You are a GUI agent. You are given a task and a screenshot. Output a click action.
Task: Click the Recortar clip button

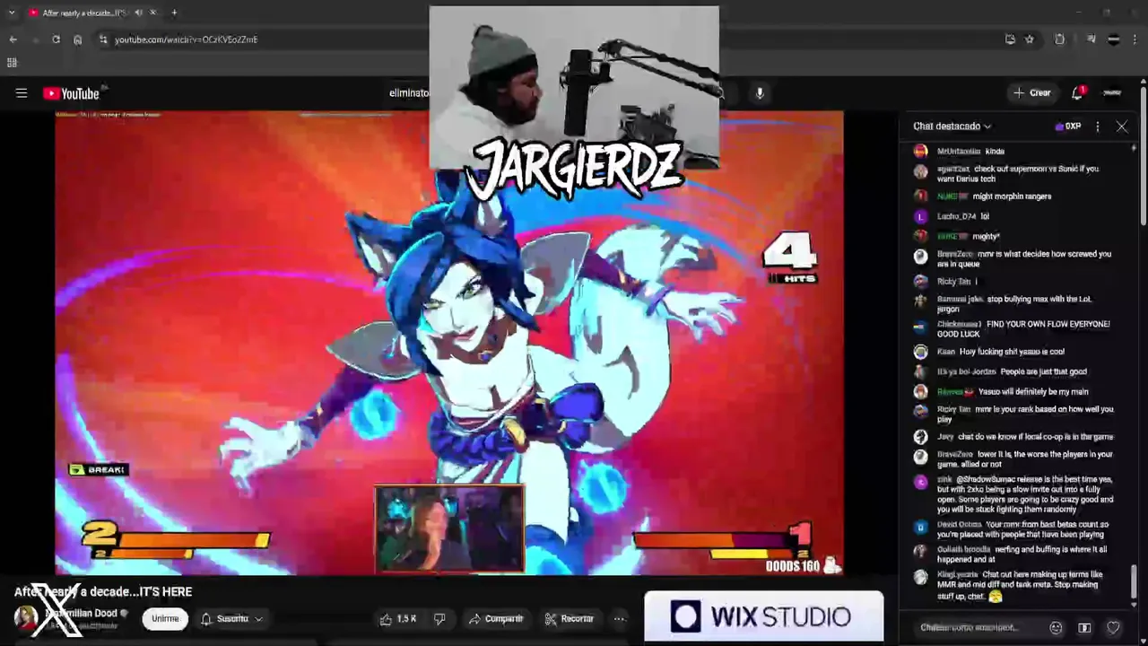pos(569,618)
